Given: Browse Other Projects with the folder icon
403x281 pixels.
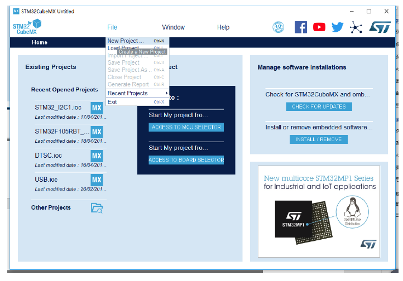Looking at the screenshot, I should [x=97, y=208].
